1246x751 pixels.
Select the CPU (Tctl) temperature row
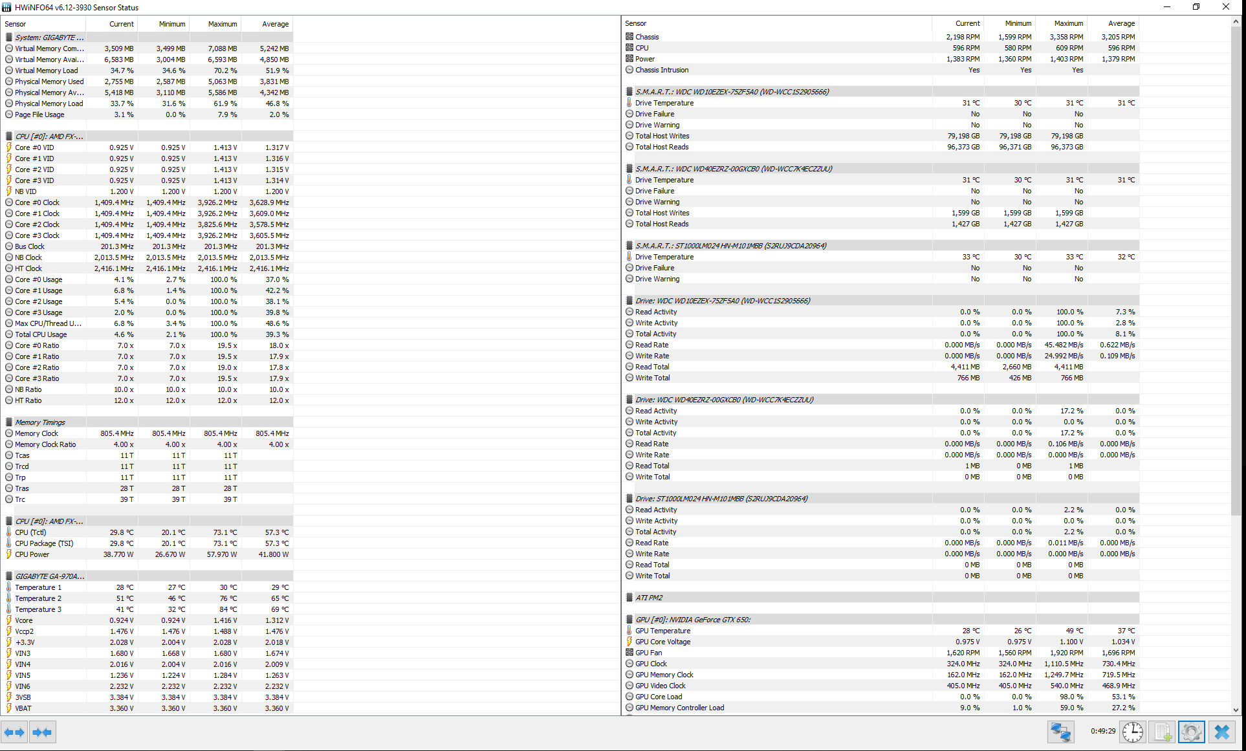coord(30,532)
